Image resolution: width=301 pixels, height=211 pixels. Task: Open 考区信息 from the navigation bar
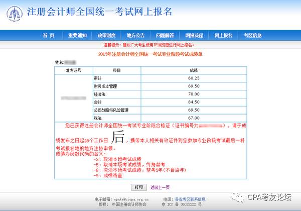tap(252, 36)
